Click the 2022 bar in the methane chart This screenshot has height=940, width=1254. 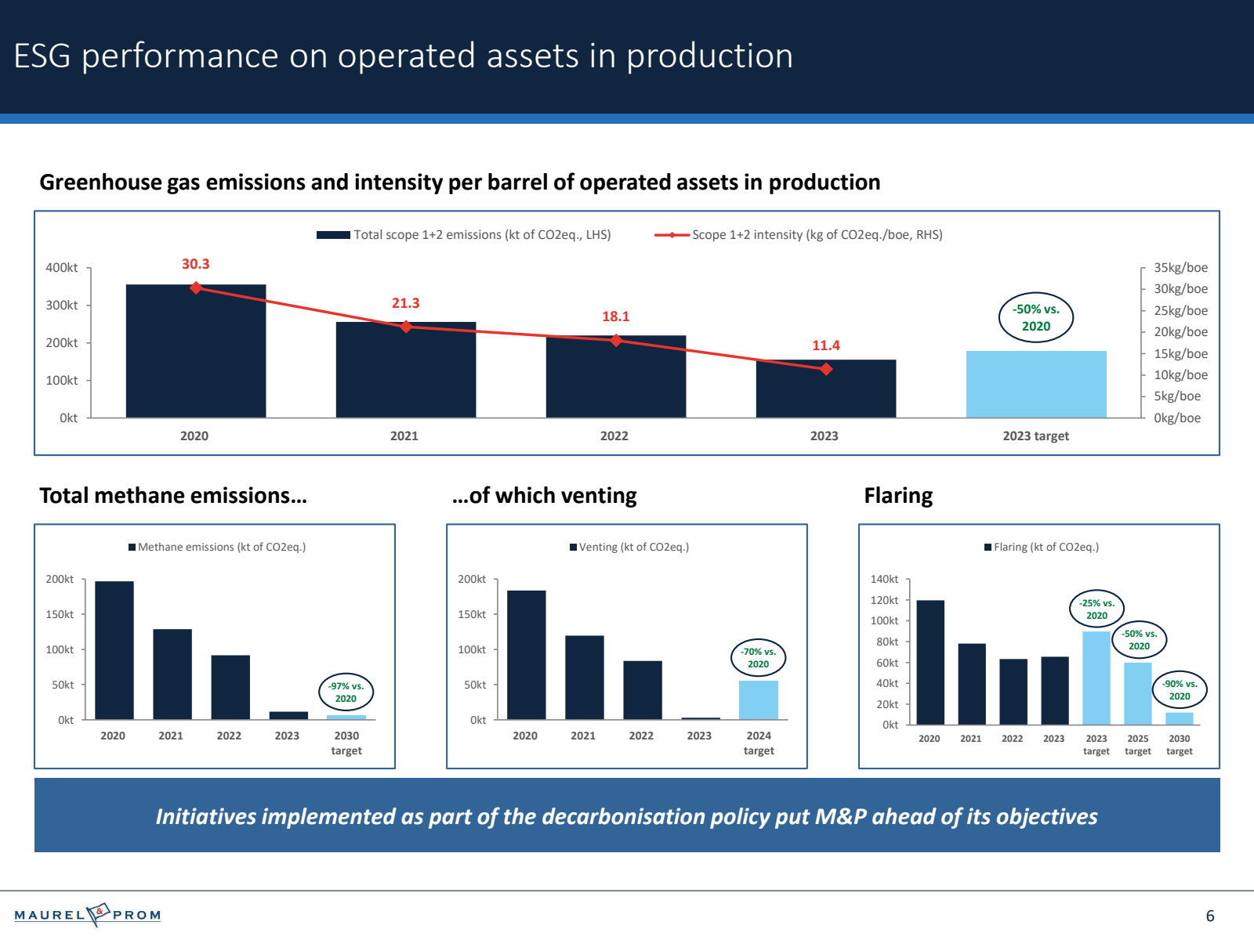tap(230, 687)
